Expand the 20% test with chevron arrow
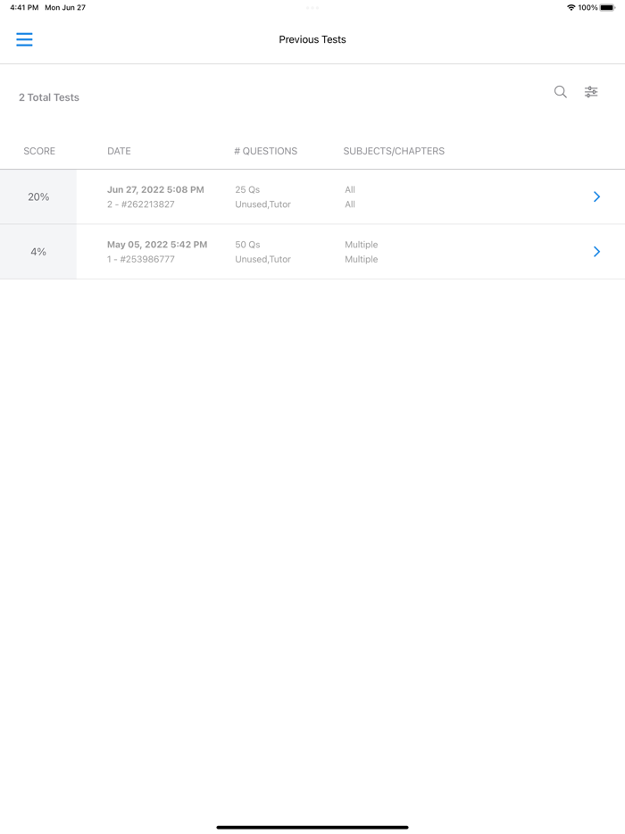Viewport: 625px width, 834px height. point(596,196)
